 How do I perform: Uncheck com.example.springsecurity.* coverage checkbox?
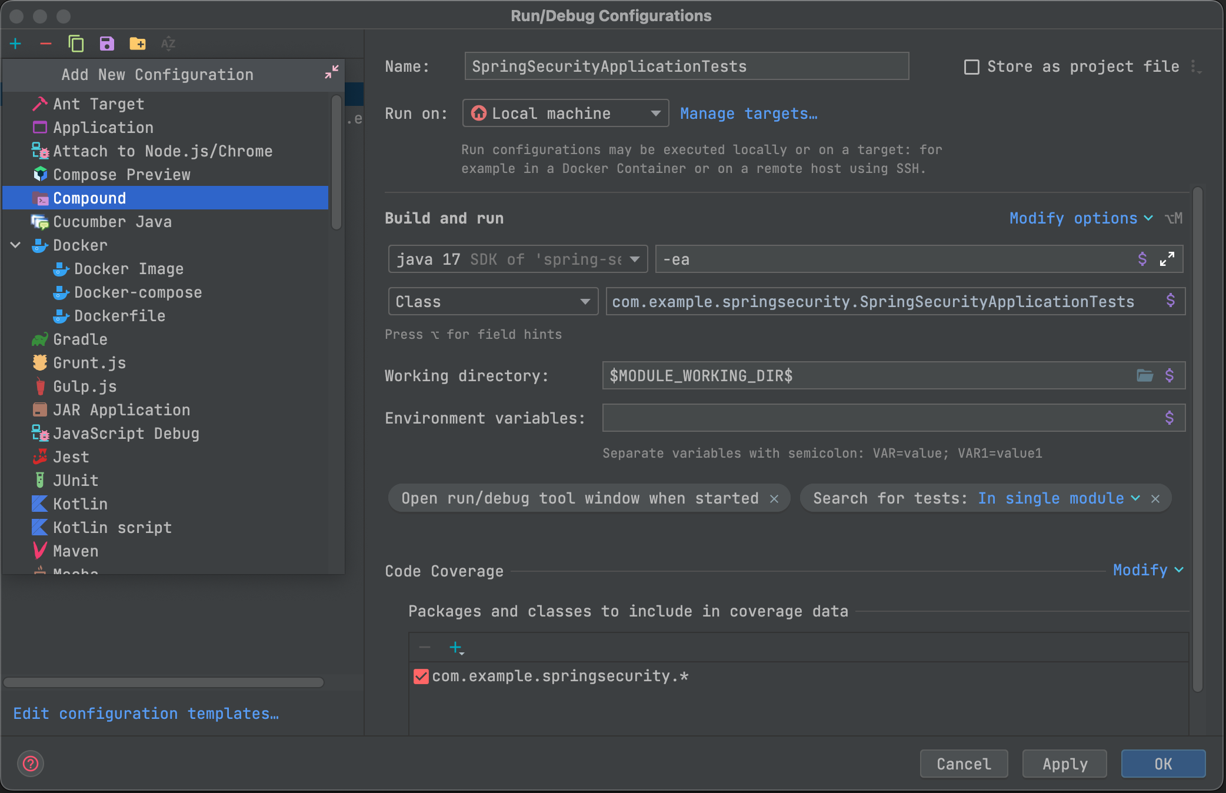click(421, 677)
